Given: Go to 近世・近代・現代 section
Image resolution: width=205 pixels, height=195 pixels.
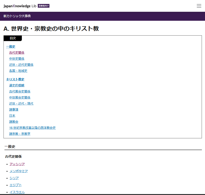Looking at the screenshot, I should click(x=21, y=103).
